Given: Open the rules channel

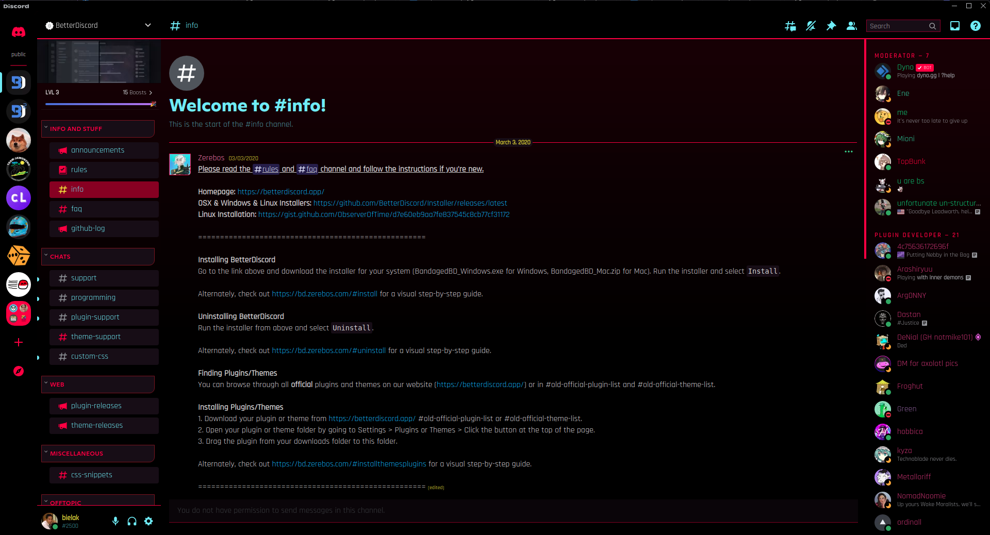Looking at the screenshot, I should (x=104, y=170).
